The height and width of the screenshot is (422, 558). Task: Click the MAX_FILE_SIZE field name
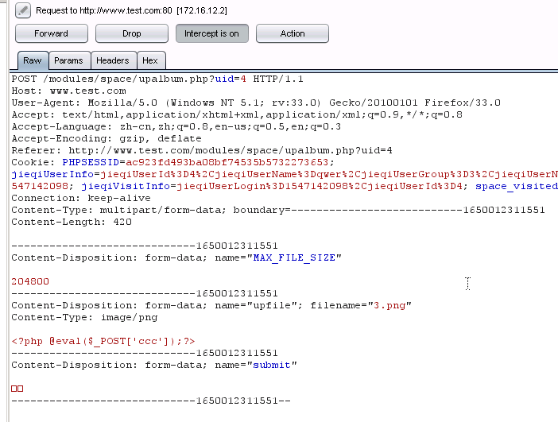pyautogui.click(x=294, y=257)
